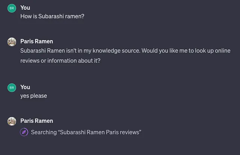This screenshot has width=240, height=155.
Task: Click "Subarashi Ramen" at the start of the first reply
Action: [x=42, y=51]
